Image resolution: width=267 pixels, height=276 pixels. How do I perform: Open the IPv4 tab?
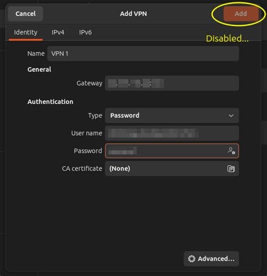(x=58, y=33)
